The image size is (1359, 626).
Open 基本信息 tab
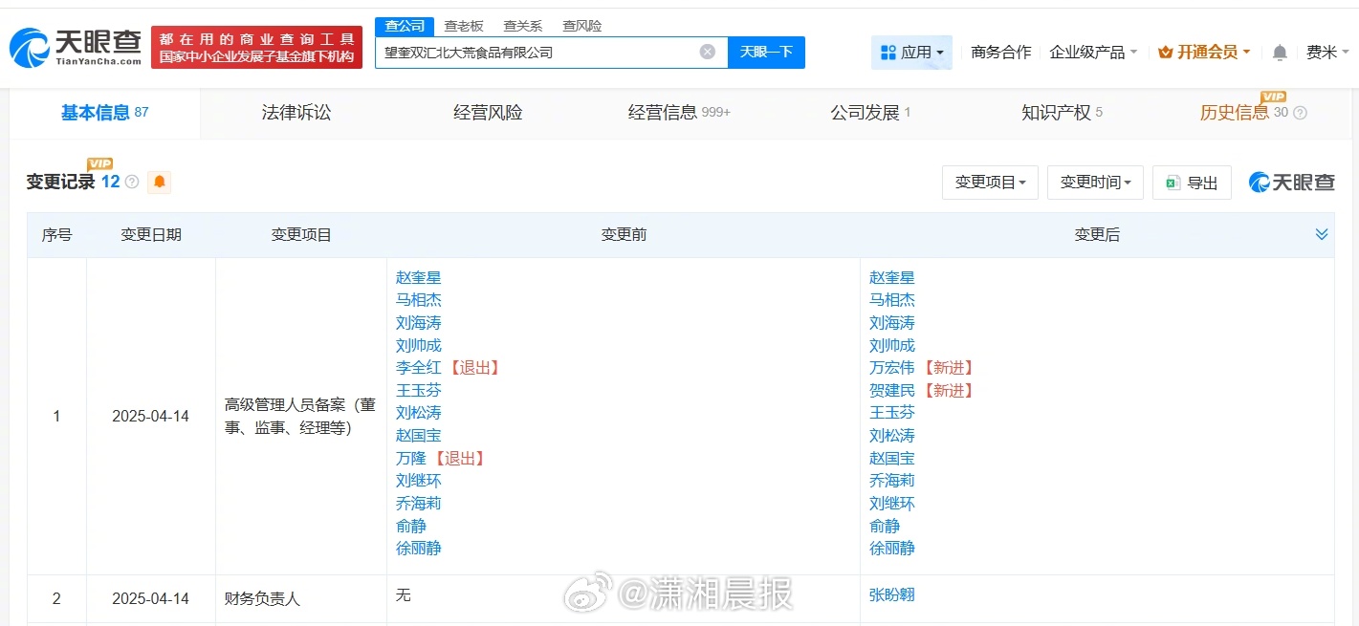pos(104,113)
